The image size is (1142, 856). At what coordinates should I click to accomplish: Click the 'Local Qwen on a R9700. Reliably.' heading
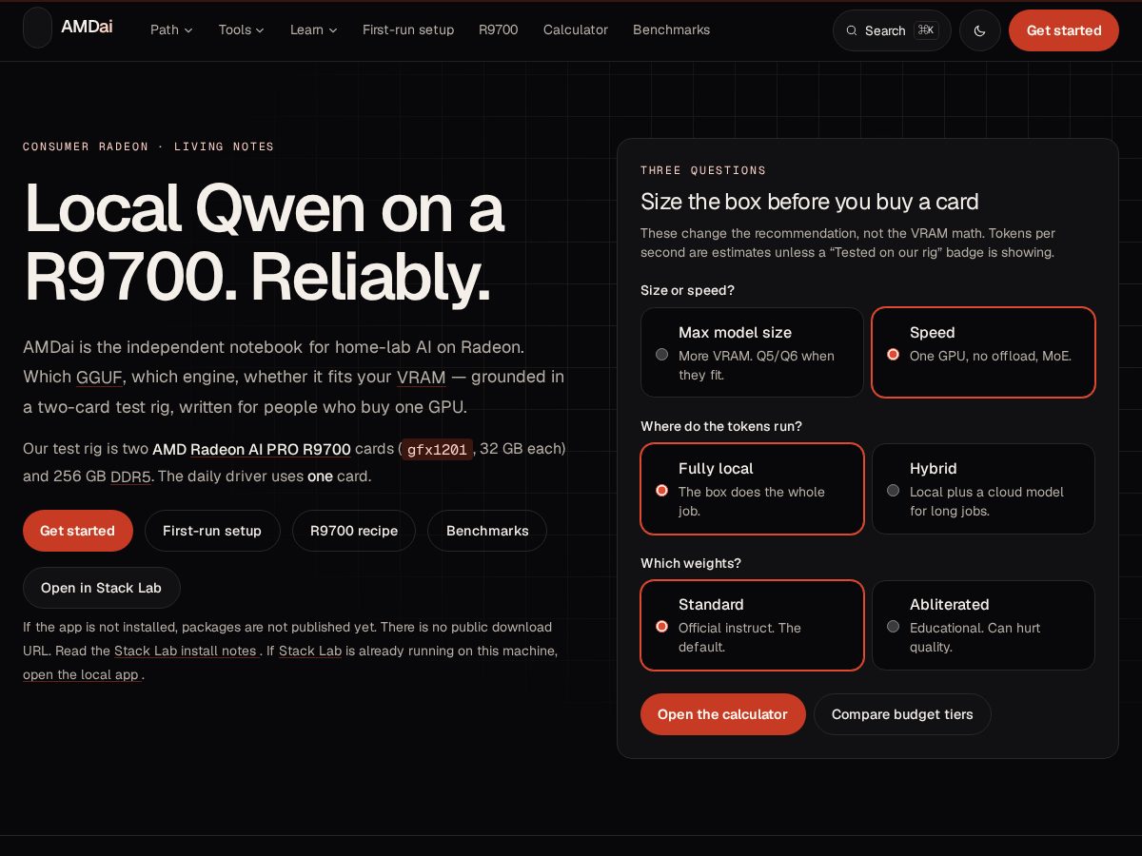click(x=265, y=243)
